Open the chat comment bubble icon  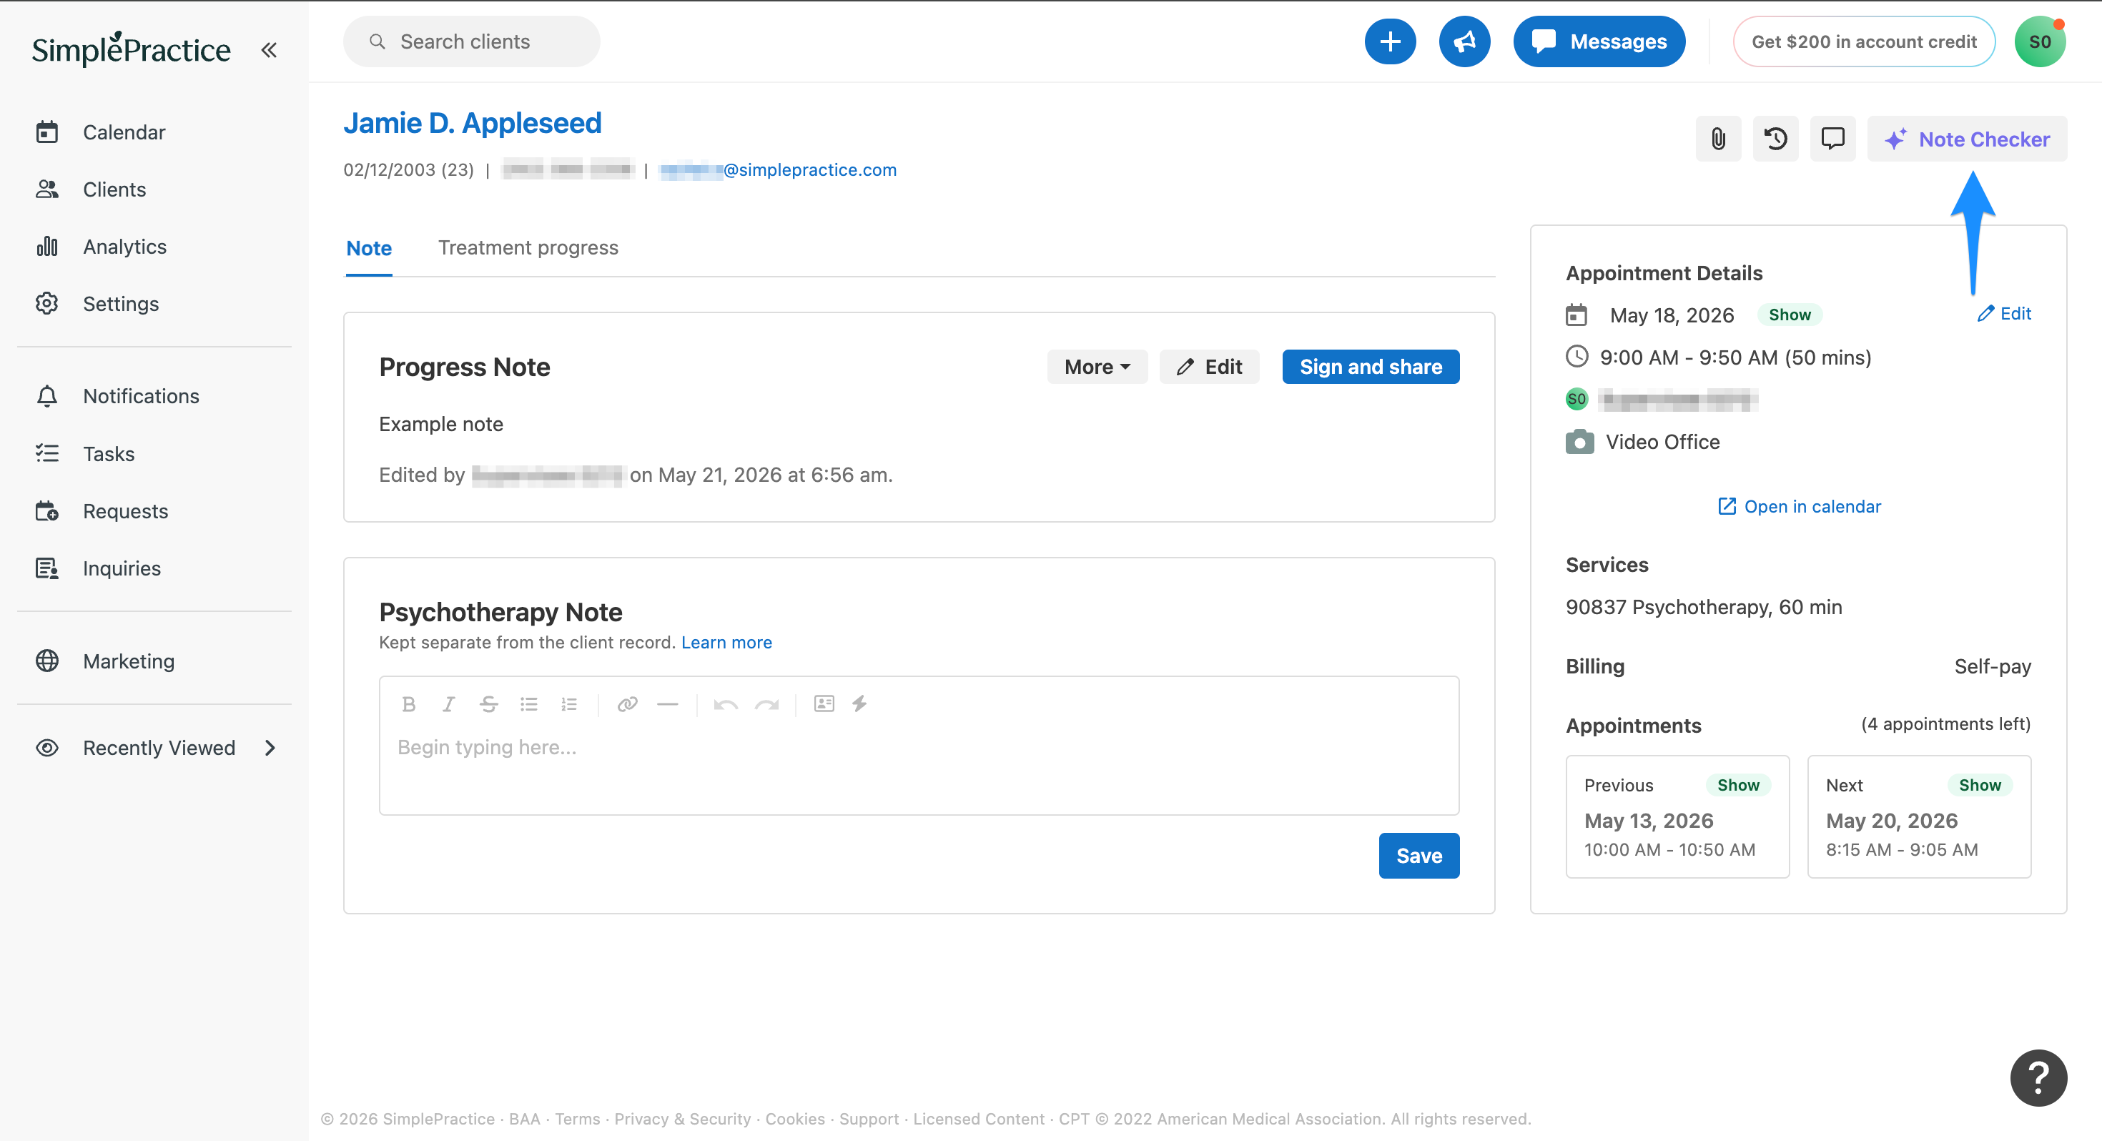1832,138
